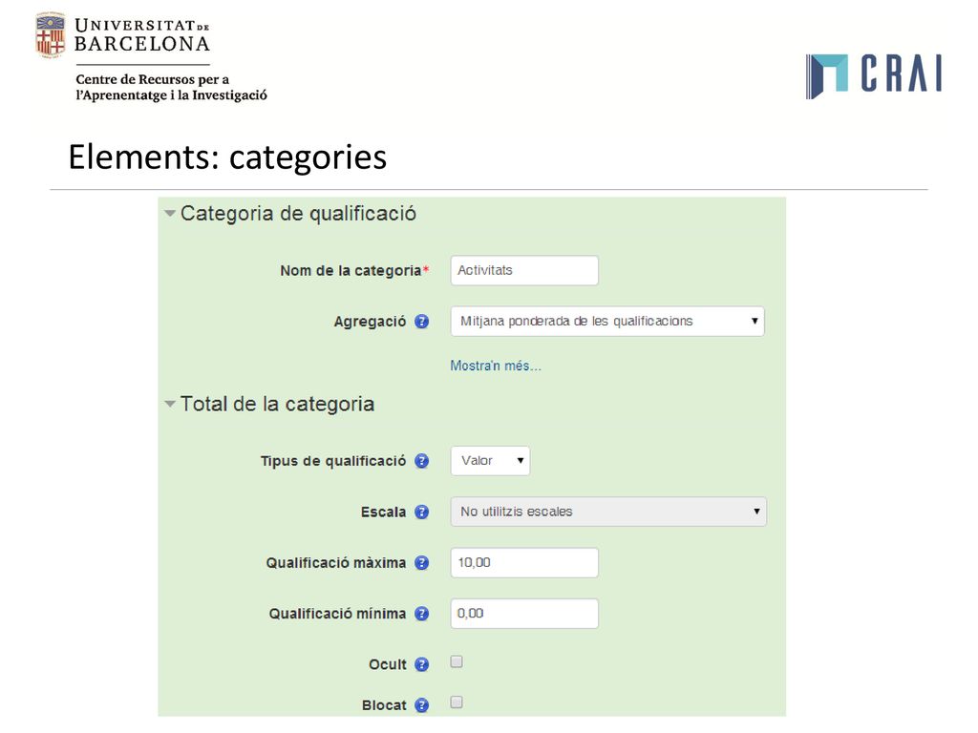This screenshot has height=733, width=978.
Task: Open help for Tipus de qualificació
Action: (421, 461)
